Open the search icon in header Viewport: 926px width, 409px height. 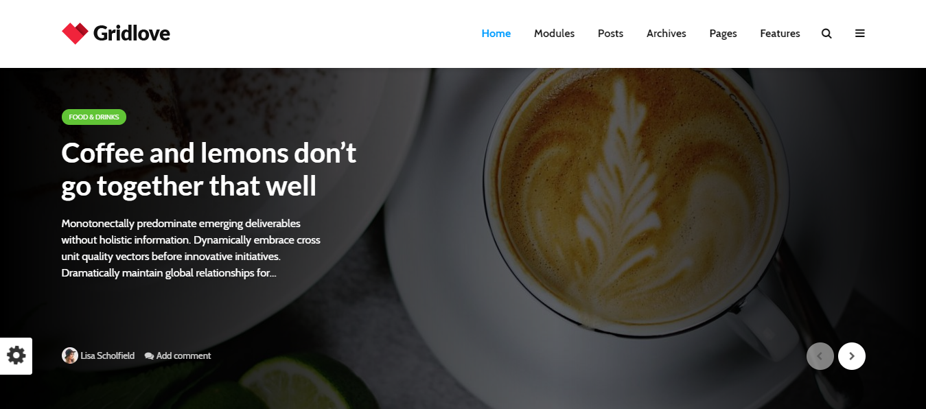pyautogui.click(x=826, y=34)
